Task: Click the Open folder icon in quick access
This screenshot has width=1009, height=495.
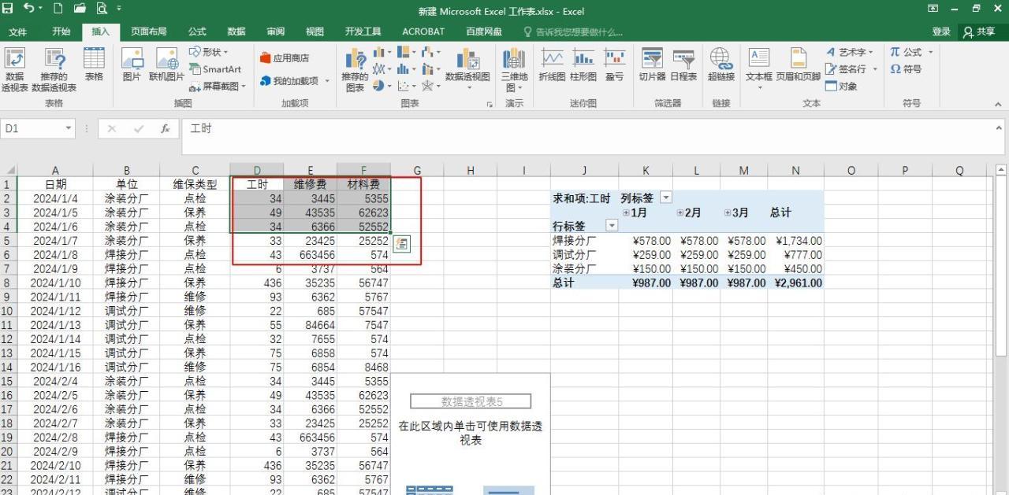Action: [80, 9]
